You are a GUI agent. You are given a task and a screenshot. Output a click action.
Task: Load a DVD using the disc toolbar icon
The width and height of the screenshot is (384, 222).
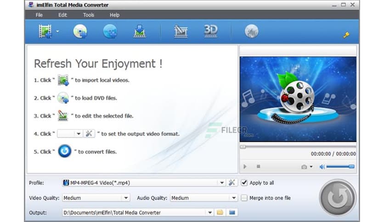[x=80, y=31]
